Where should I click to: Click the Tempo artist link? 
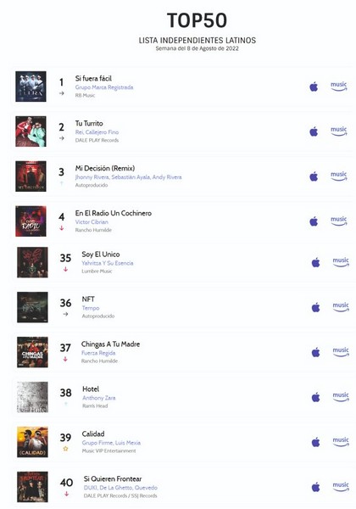(91, 308)
